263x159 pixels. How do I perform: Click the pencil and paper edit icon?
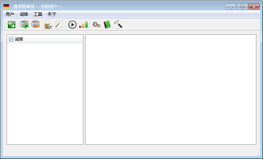(59, 25)
